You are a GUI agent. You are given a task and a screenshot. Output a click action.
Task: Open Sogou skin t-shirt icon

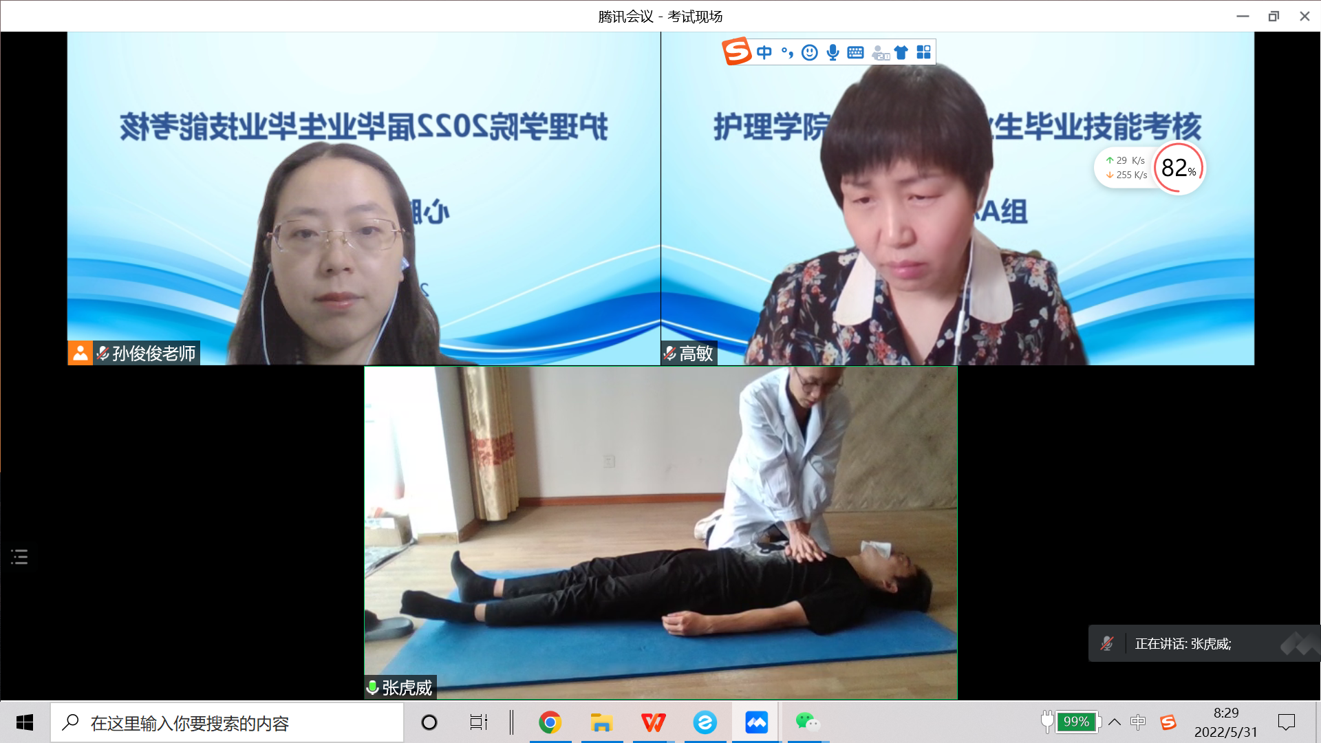point(901,52)
